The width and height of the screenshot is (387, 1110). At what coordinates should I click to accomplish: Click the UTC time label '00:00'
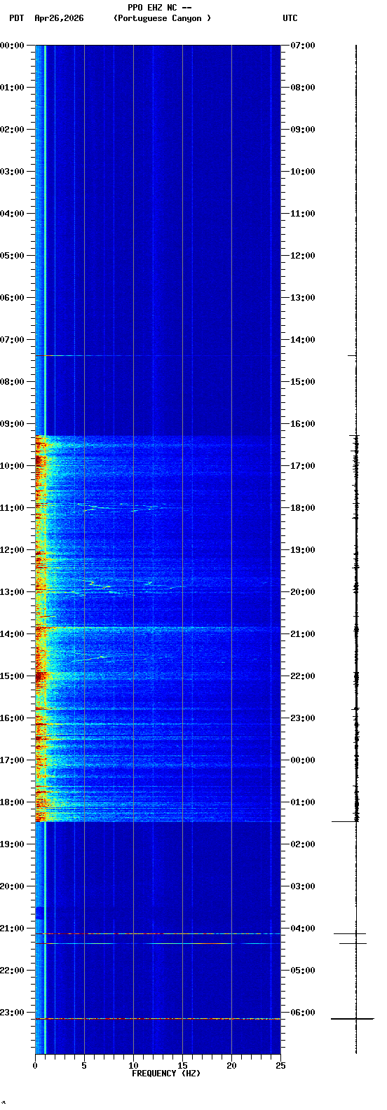pyautogui.click(x=303, y=760)
